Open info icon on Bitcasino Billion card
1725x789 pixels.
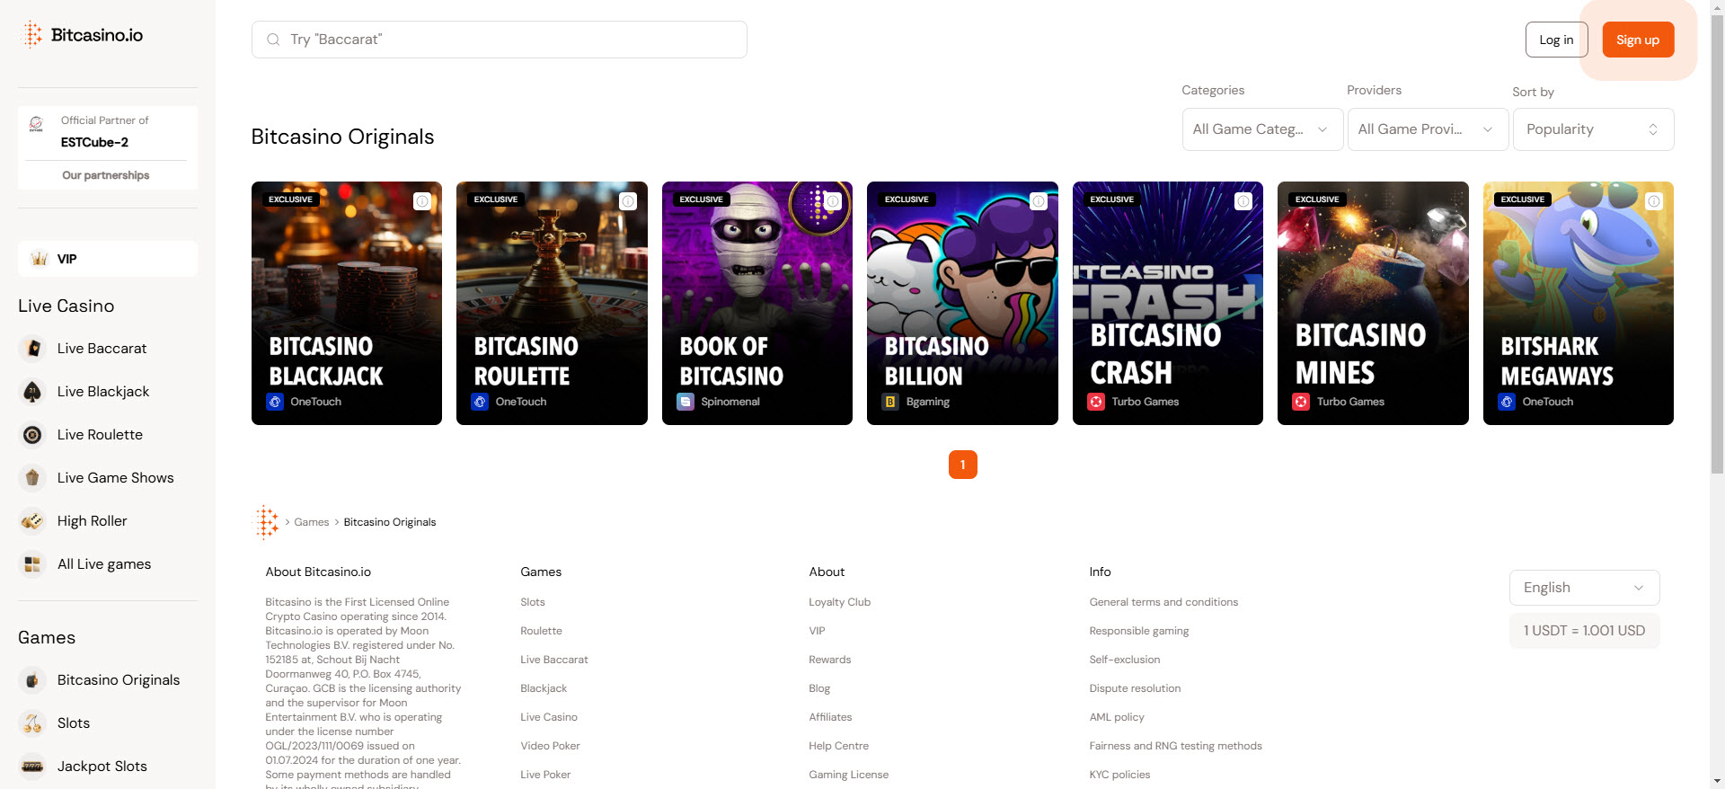click(x=1039, y=201)
